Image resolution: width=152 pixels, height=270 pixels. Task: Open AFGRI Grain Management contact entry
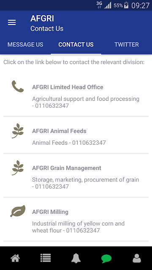(x=76, y=175)
